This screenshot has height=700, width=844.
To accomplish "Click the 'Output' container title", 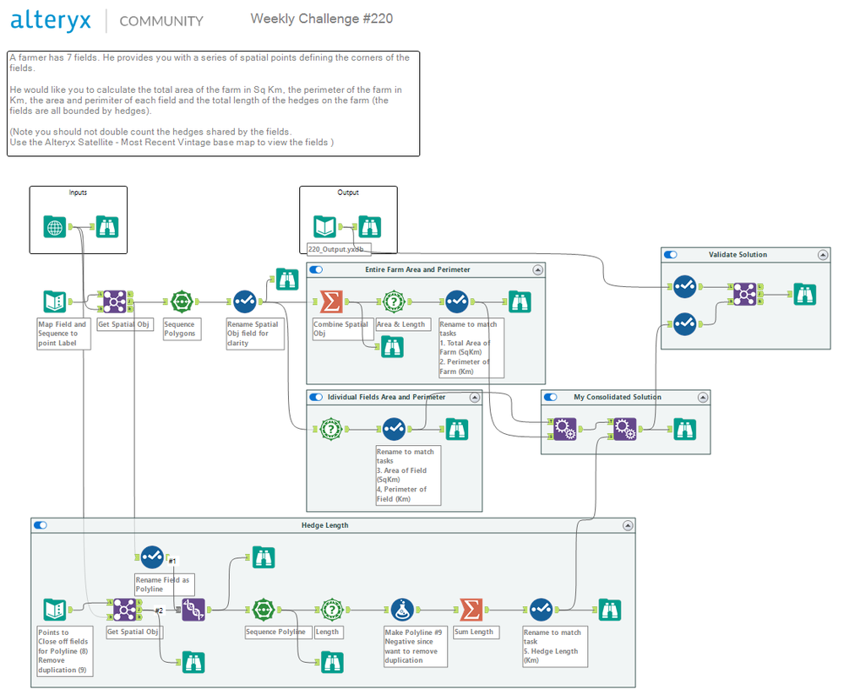I will [348, 192].
